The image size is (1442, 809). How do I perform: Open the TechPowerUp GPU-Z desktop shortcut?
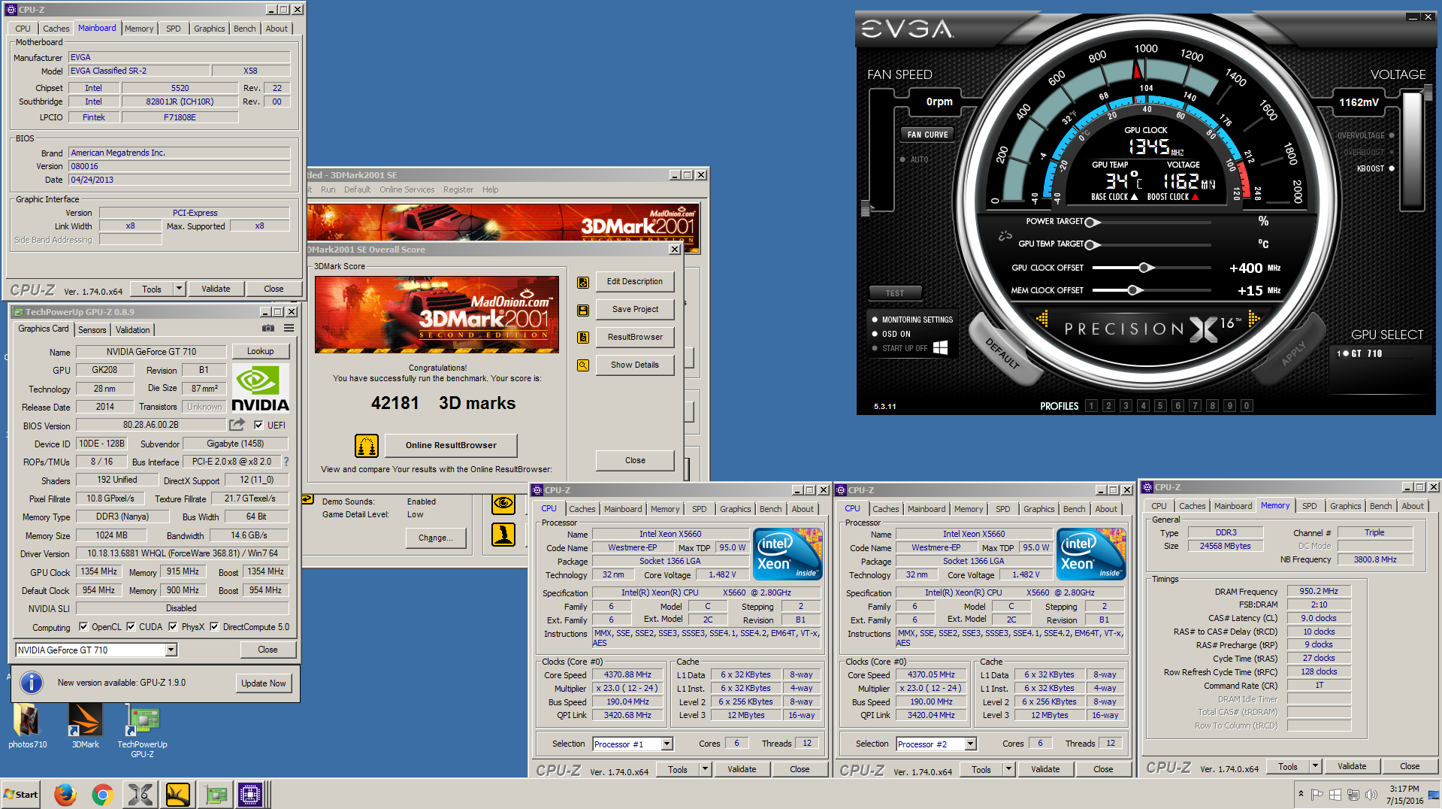click(142, 731)
